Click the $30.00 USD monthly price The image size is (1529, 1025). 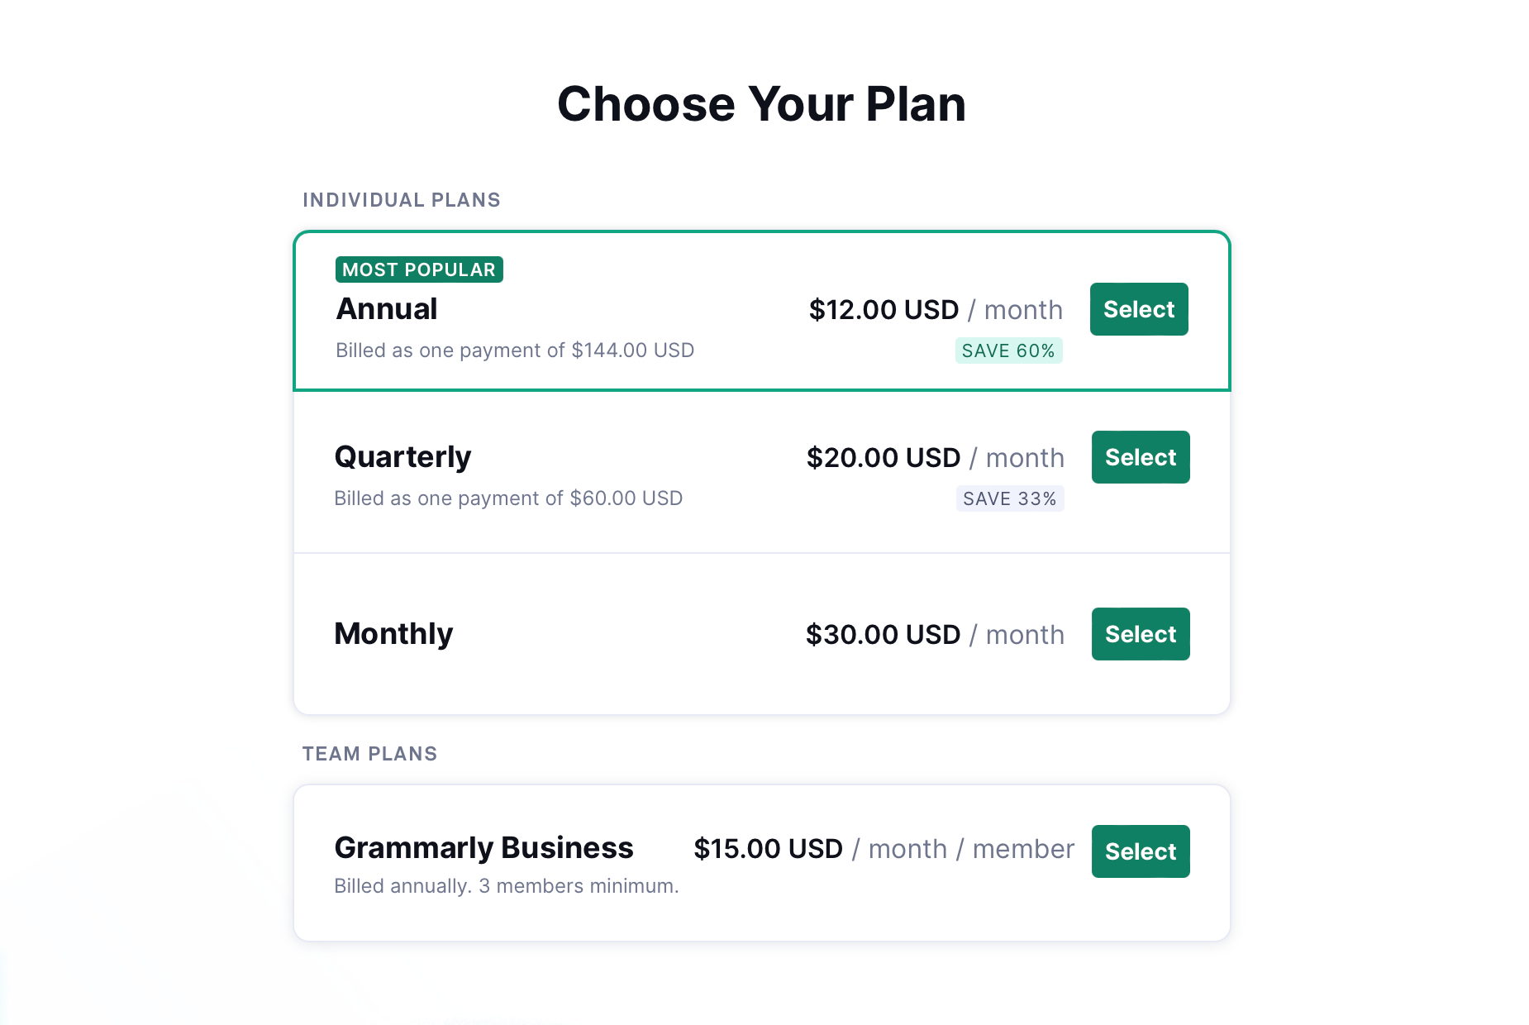[x=883, y=635]
